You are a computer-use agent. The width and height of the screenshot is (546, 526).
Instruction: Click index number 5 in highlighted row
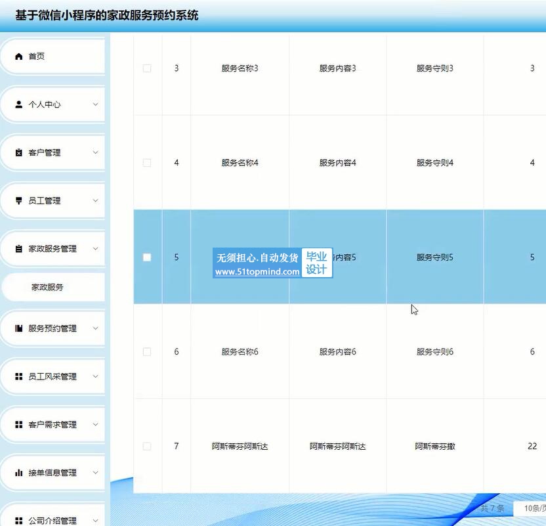(177, 257)
